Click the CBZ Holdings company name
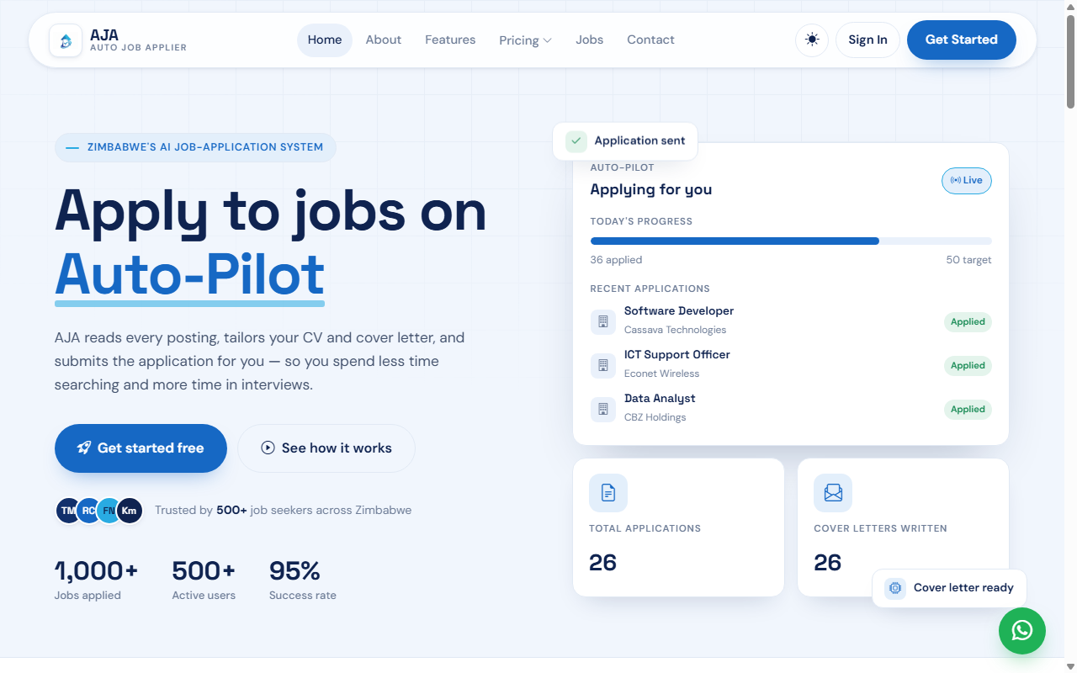Screen dimensions: 1077x673 655,418
